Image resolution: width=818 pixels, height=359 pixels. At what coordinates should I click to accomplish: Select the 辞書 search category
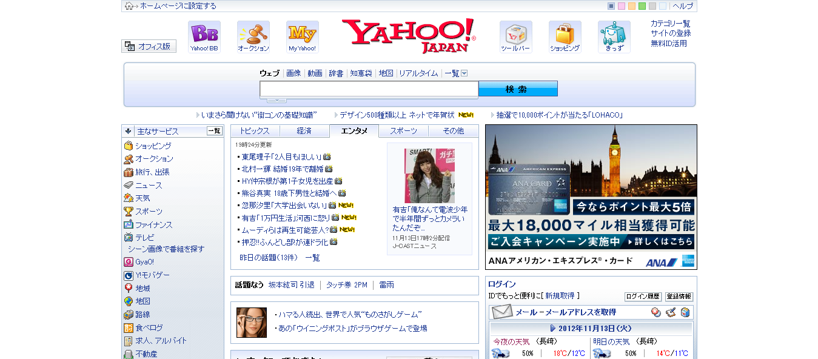336,73
